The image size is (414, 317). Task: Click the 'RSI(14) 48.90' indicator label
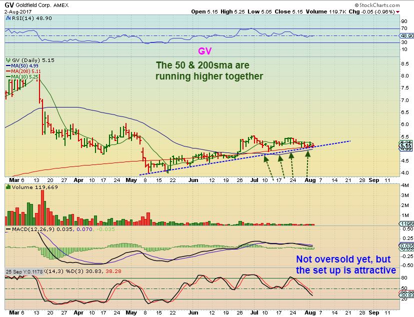click(31, 18)
